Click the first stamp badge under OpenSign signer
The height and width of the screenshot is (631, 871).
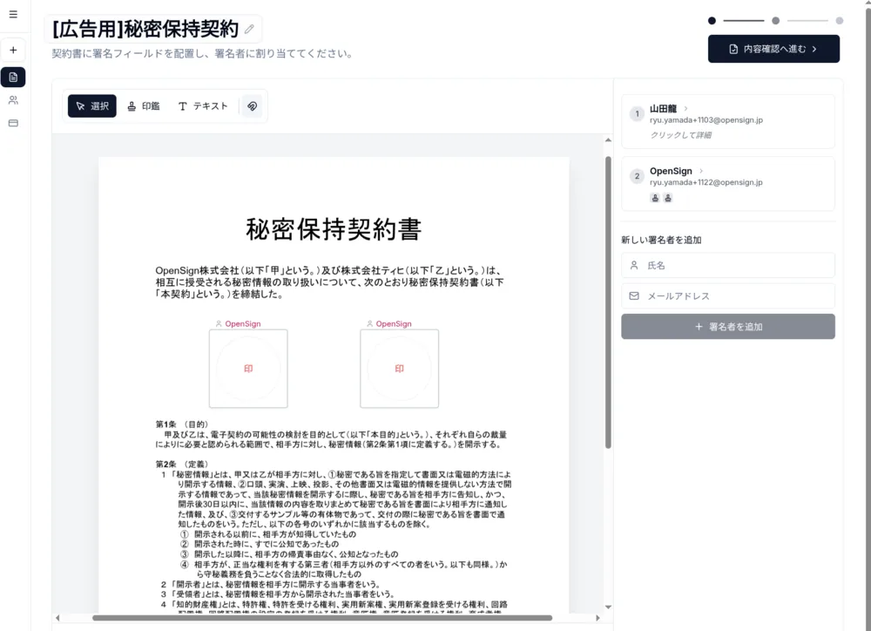[654, 198]
